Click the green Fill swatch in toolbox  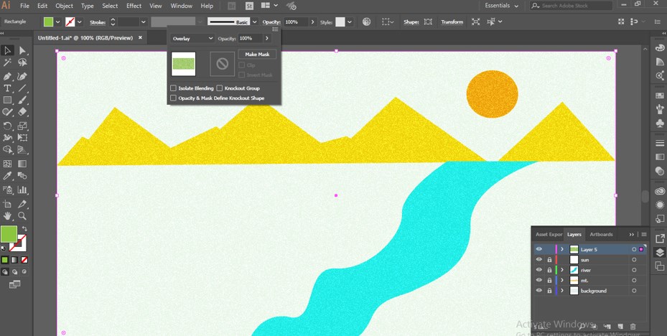(x=9, y=234)
